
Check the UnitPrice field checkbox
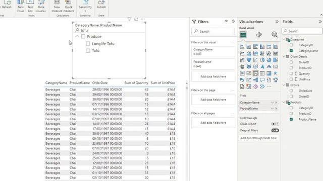[291, 79]
